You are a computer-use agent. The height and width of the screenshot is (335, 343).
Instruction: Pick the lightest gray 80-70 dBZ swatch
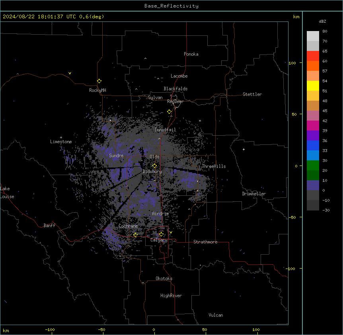point(313,36)
